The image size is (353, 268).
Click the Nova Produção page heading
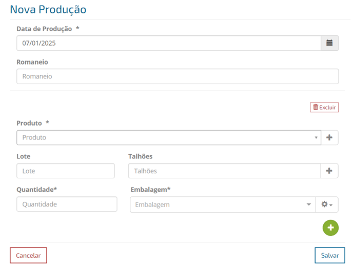click(48, 9)
